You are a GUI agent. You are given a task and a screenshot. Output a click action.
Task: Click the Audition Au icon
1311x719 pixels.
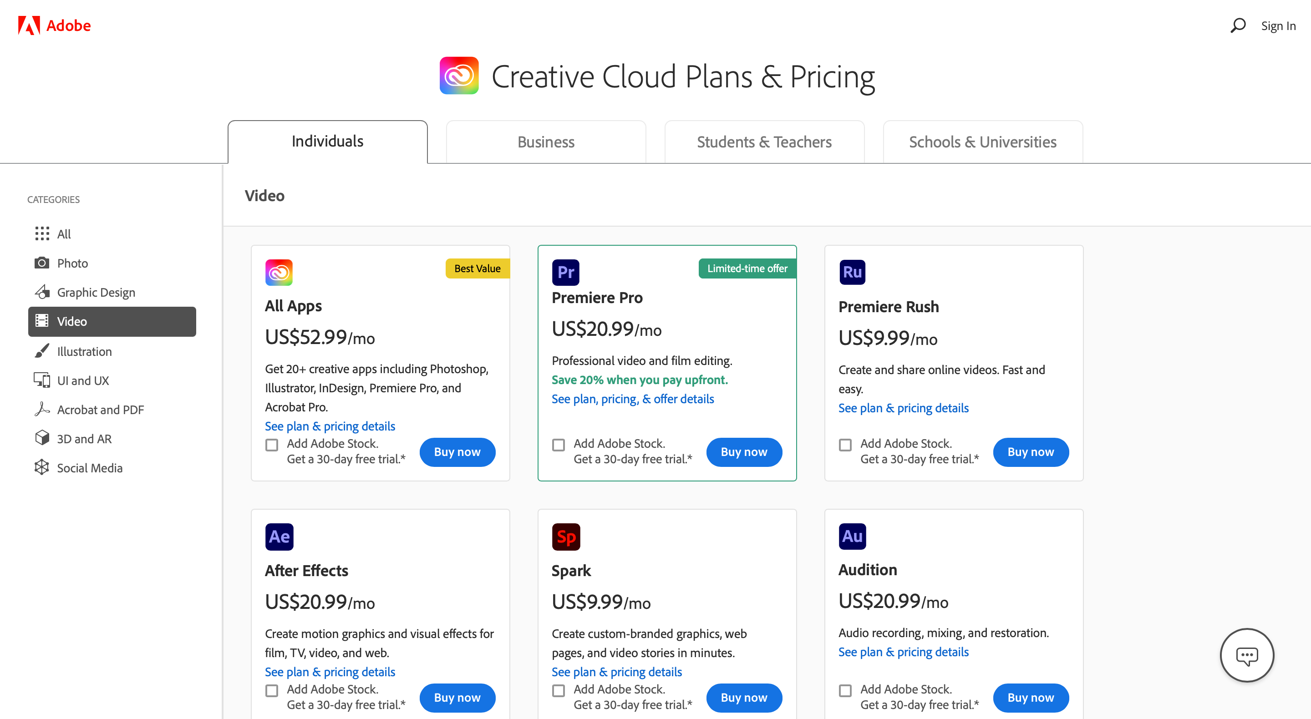852,537
